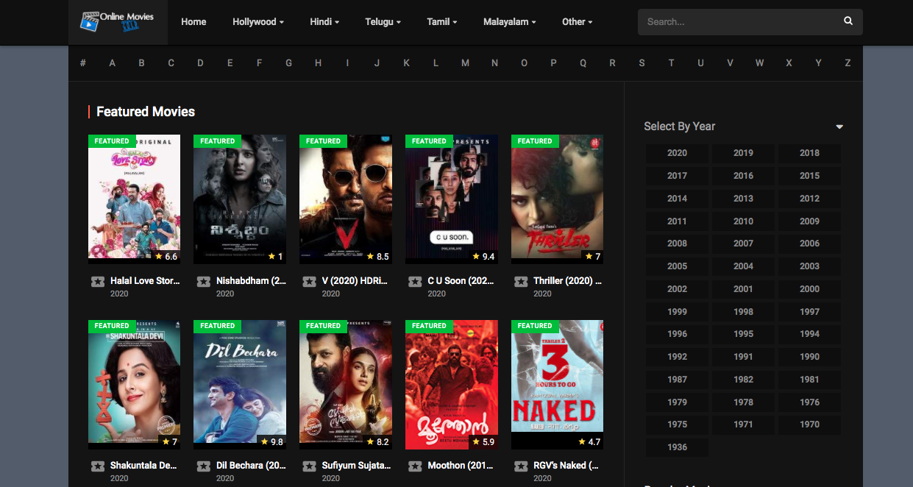Go to the Home menu item
This screenshot has height=487, width=913.
pyautogui.click(x=193, y=22)
